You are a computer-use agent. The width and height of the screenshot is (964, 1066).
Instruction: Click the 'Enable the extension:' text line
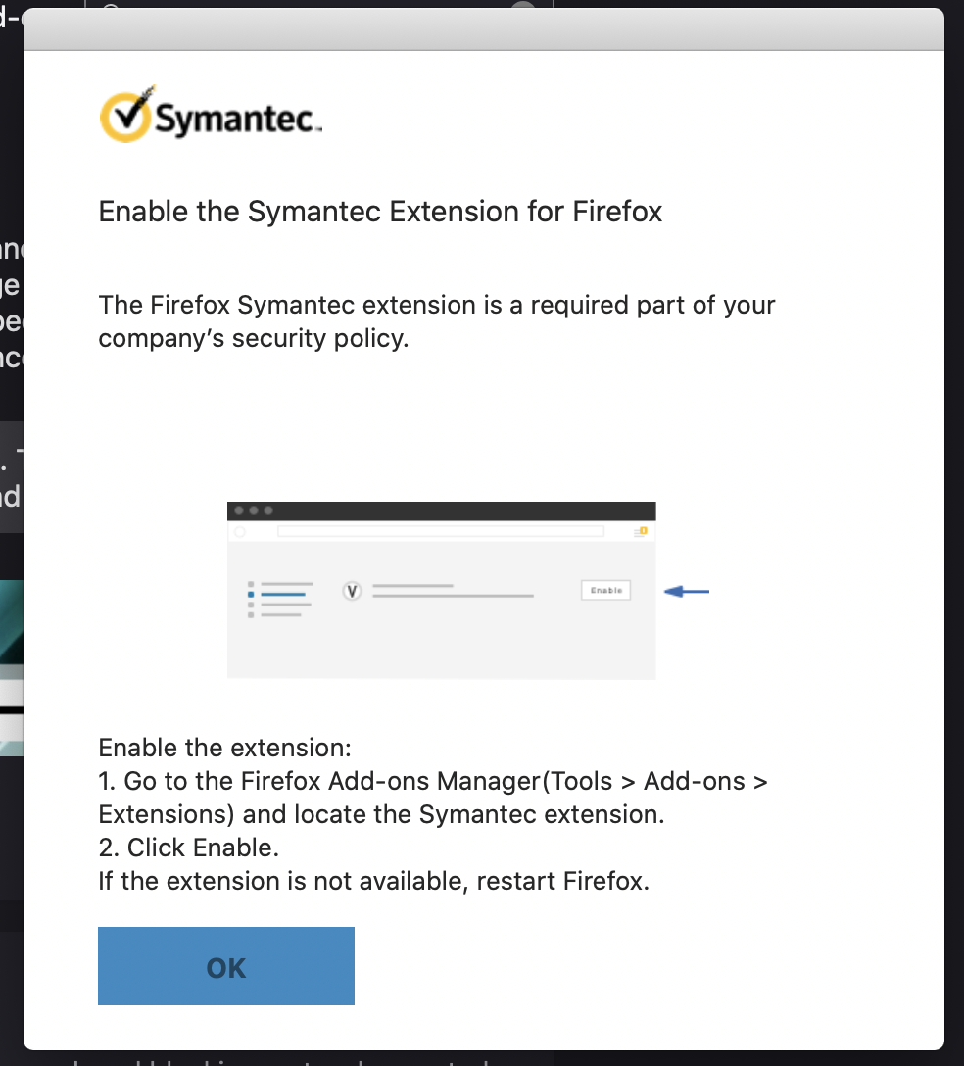(x=224, y=749)
